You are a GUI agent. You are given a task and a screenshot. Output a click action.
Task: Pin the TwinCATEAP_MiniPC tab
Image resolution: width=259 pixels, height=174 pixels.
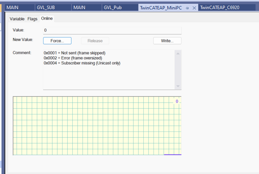coord(187,8)
